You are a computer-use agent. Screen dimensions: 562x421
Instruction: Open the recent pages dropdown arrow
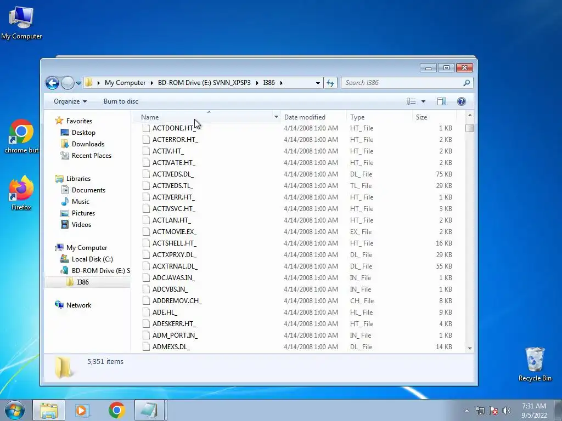point(78,83)
